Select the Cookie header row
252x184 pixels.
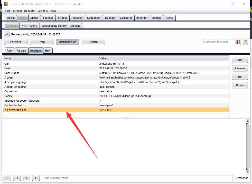click(116, 96)
